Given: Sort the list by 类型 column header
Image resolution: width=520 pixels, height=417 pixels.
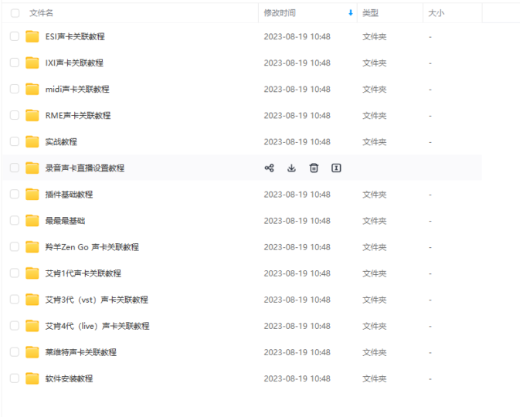Looking at the screenshot, I should click(371, 13).
